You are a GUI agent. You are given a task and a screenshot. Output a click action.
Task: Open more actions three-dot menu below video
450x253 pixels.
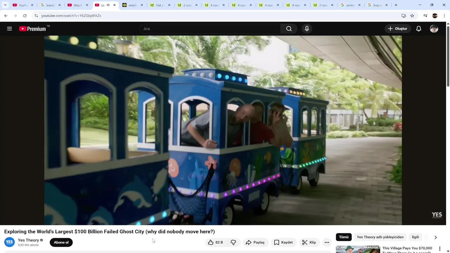click(327, 242)
